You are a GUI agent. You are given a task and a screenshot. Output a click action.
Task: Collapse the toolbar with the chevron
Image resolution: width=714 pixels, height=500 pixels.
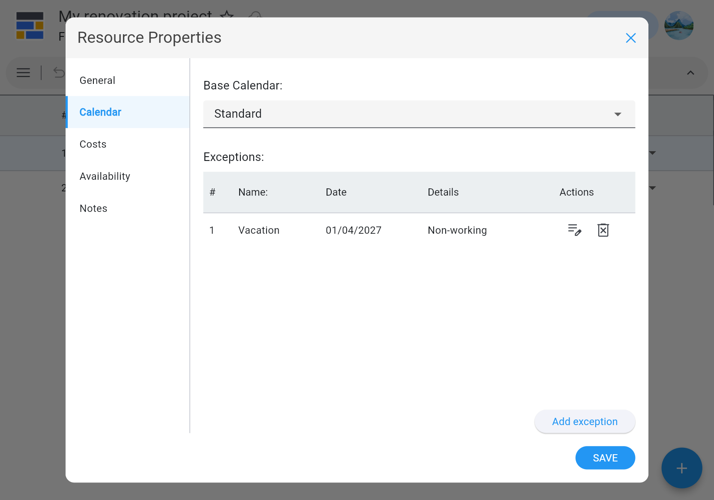pos(690,73)
